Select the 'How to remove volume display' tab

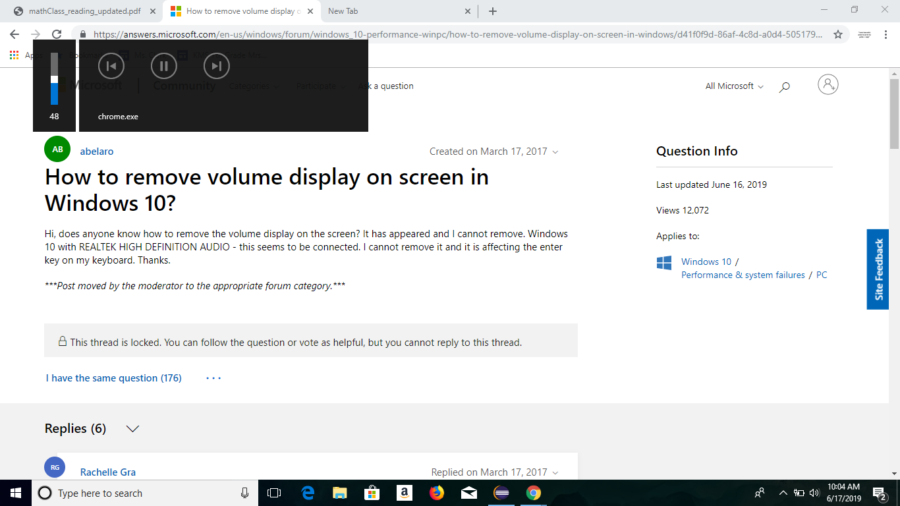tap(242, 11)
